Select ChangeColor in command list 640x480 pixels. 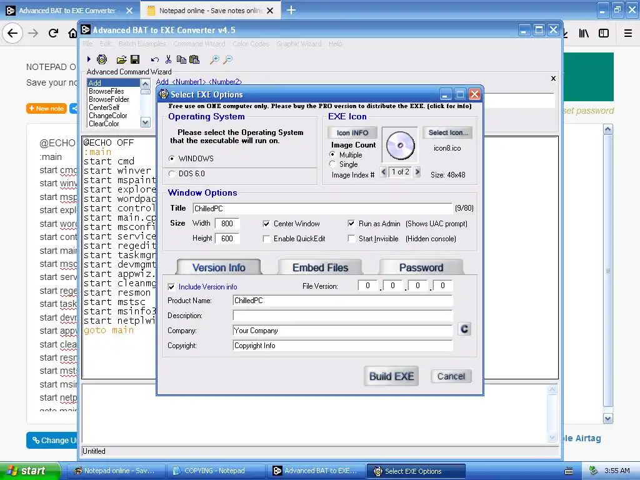coord(108,116)
